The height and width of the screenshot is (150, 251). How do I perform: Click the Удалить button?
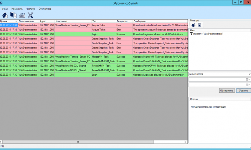(244, 90)
